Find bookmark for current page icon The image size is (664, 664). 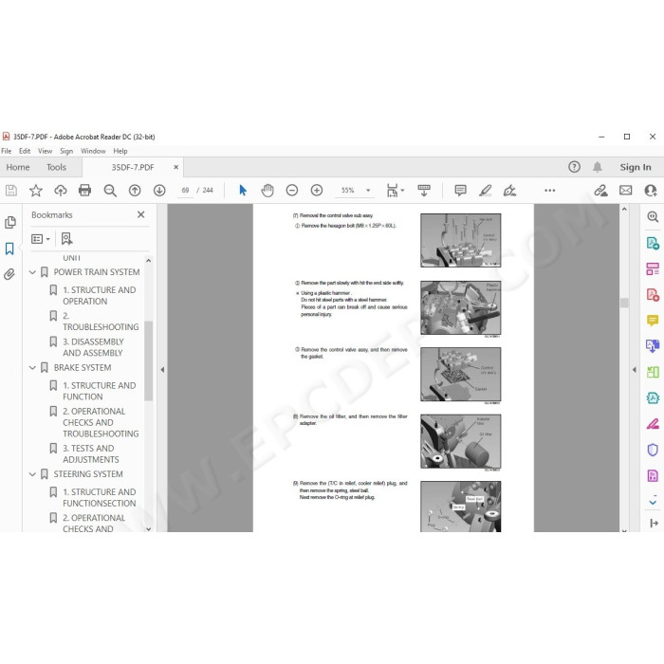click(67, 239)
